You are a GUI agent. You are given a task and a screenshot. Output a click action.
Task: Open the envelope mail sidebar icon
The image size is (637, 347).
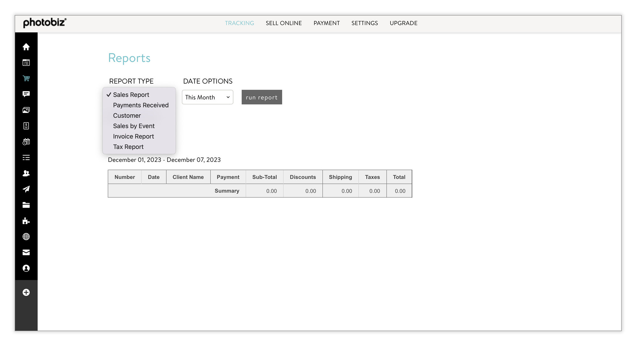(26, 253)
